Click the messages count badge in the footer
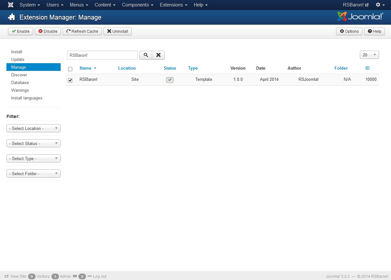The image size is (391, 280). click(x=82, y=276)
